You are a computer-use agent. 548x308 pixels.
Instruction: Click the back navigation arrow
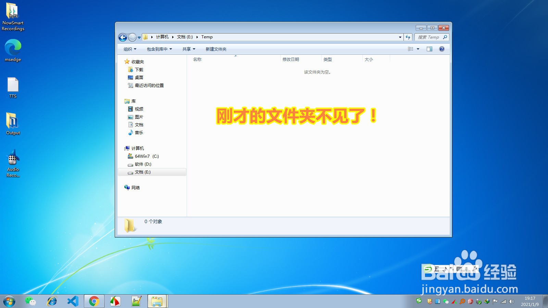[x=122, y=37]
